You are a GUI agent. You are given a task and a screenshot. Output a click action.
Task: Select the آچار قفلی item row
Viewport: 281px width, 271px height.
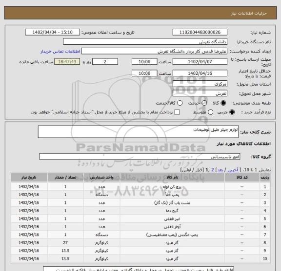(140, 227)
